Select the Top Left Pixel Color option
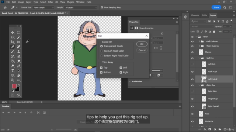Image resolution: width=236 pixels, height=132 pixels. [102, 51]
